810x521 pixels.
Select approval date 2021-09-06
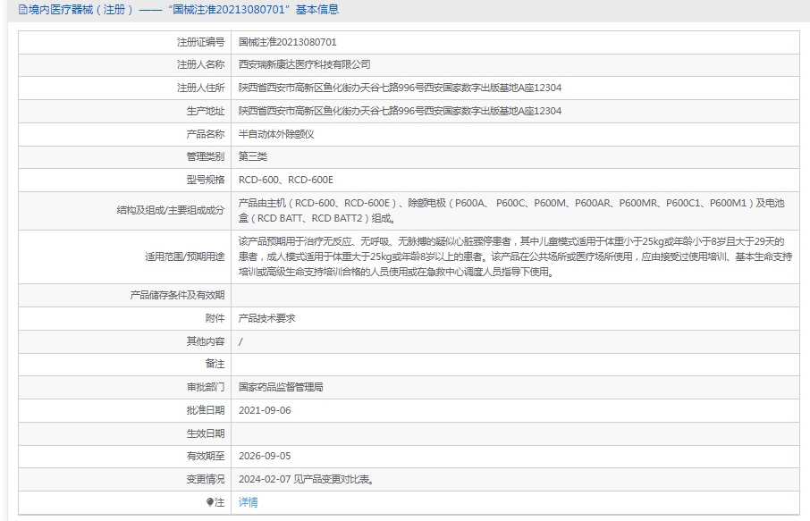(x=265, y=410)
